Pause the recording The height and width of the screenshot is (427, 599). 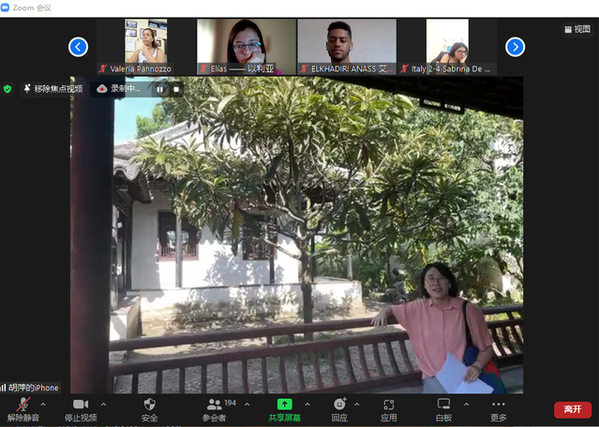pyautogui.click(x=159, y=89)
